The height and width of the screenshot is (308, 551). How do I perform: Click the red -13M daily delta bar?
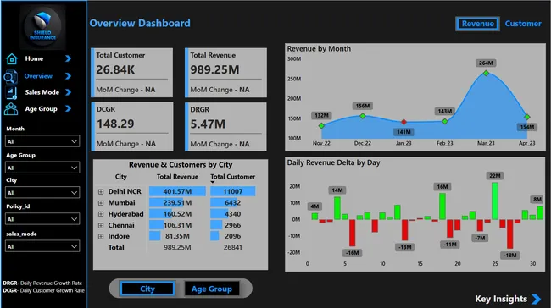405,230
